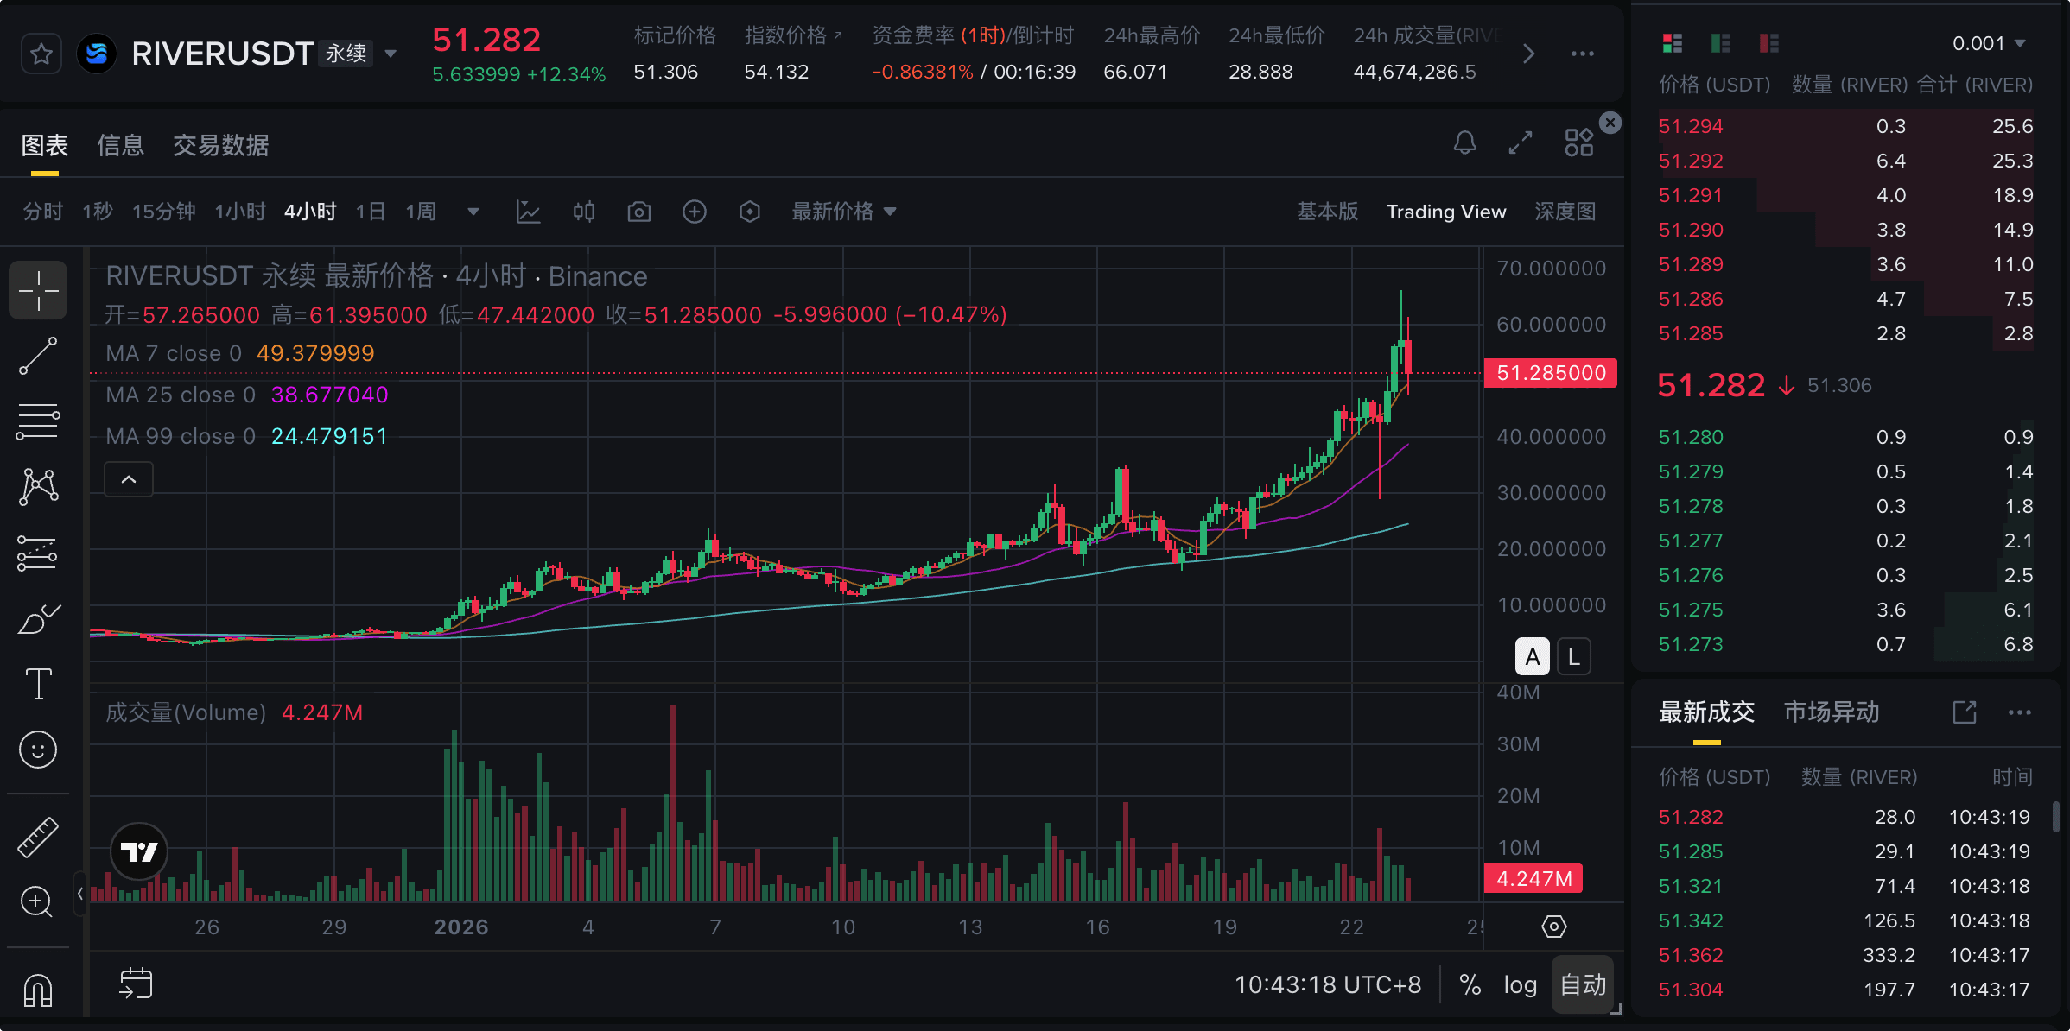Open chart settings gear icon
This screenshot has width=2070, height=1031.
[1553, 927]
